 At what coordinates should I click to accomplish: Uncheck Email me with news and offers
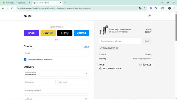pyautogui.click(x=25, y=59)
